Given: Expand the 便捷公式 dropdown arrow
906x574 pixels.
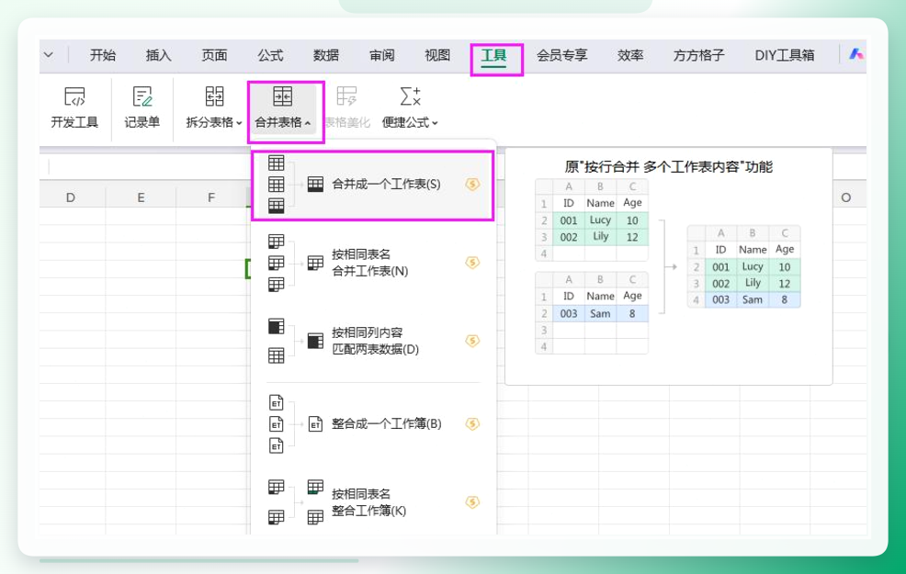Looking at the screenshot, I should [x=436, y=123].
